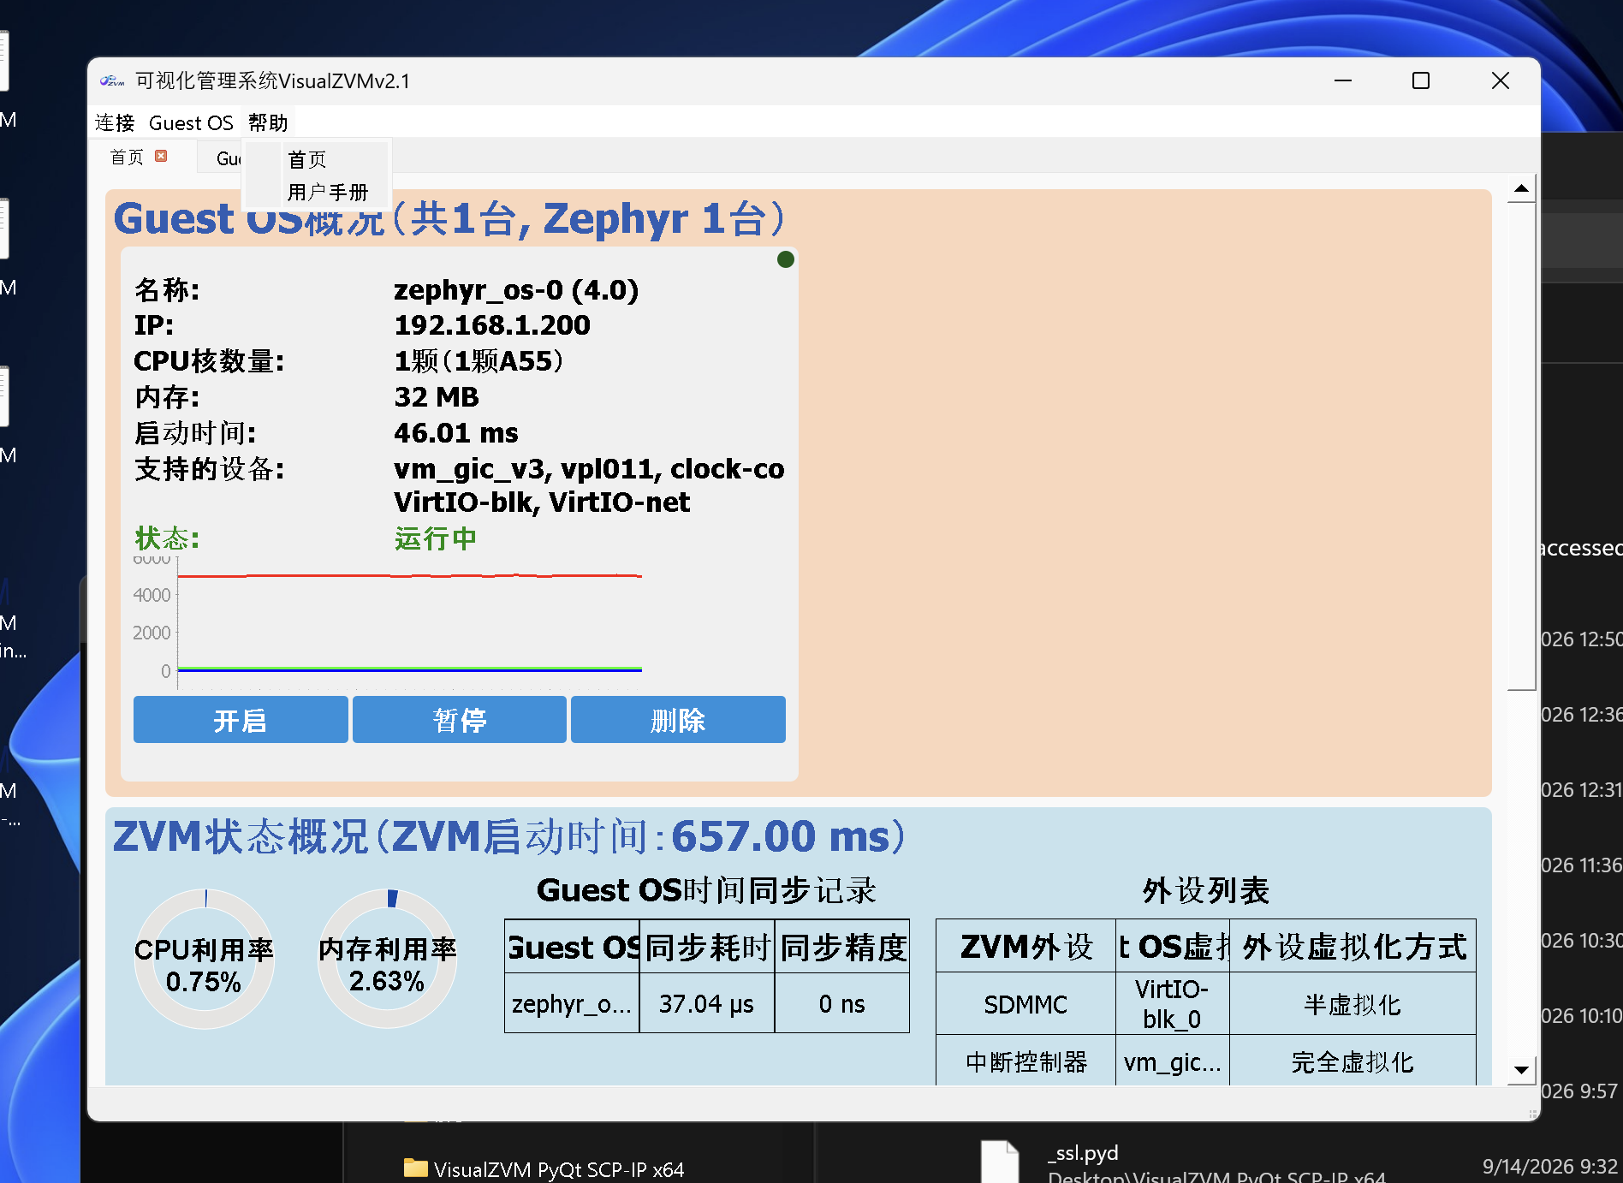
Task: Click the 删除 button for zephyr_os-0
Action: tap(678, 720)
